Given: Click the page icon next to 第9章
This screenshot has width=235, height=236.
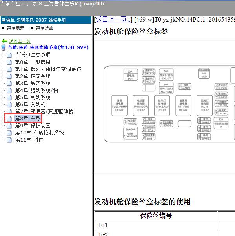Looking at the screenshot, I should tap(9, 126).
